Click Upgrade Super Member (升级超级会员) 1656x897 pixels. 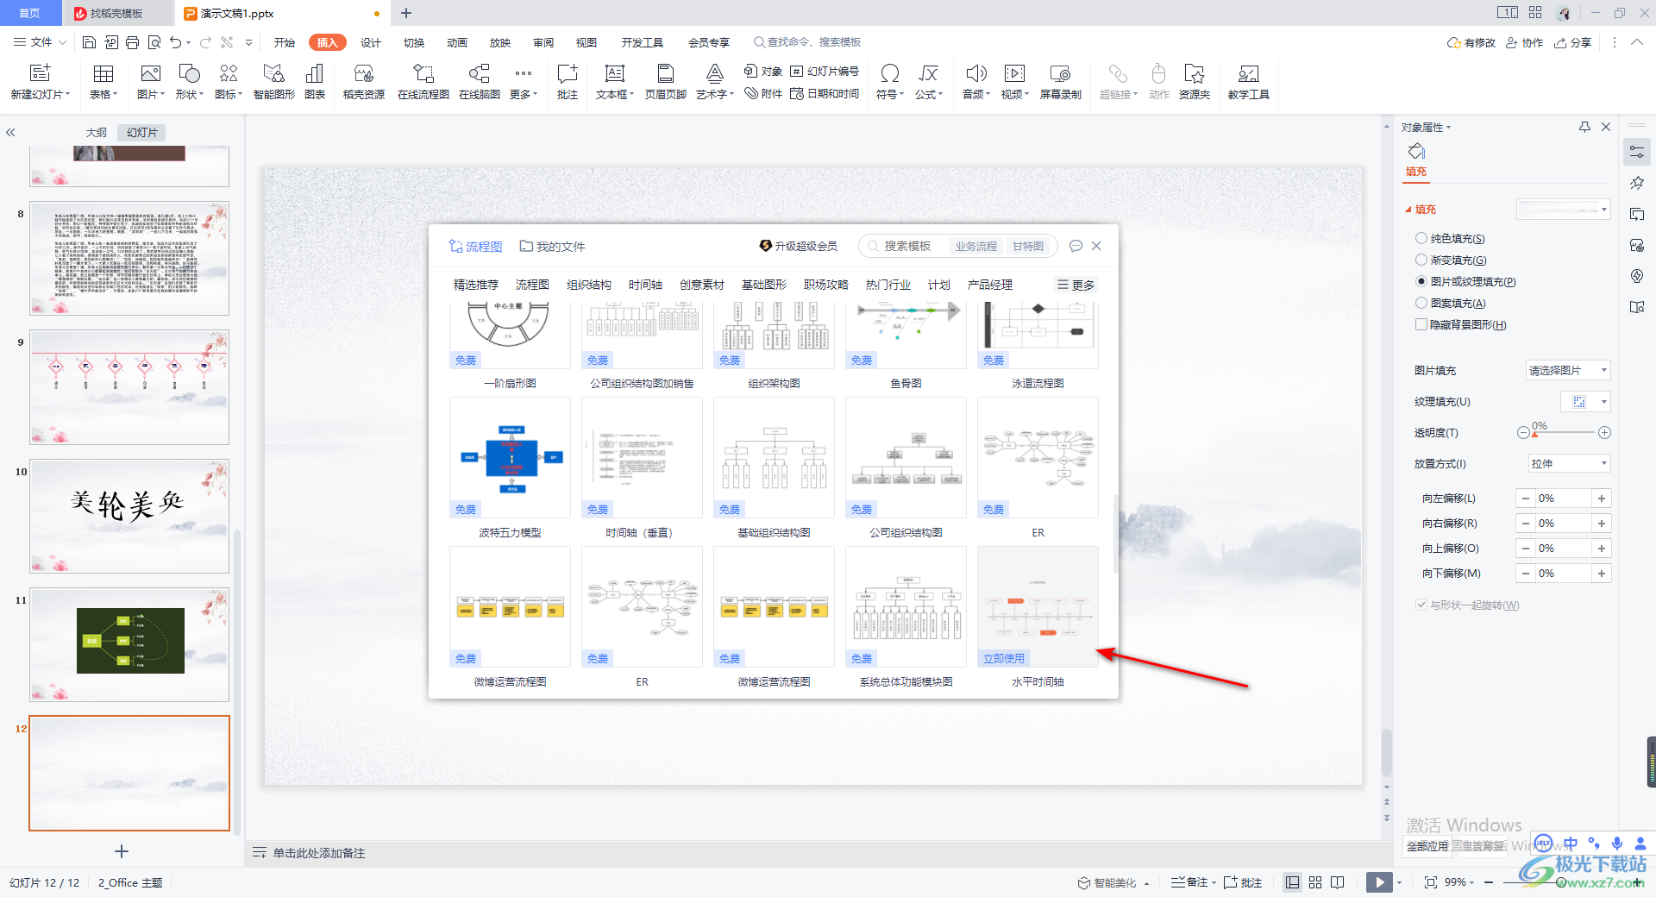[x=798, y=247]
